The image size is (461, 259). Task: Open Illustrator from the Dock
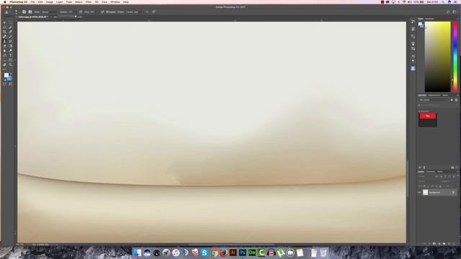click(233, 253)
